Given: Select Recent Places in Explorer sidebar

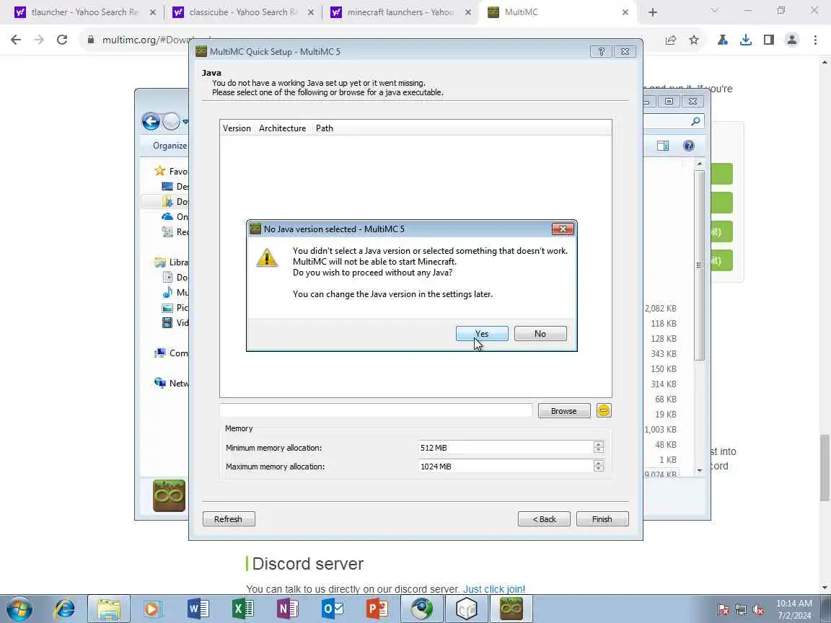Looking at the screenshot, I should pyautogui.click(x=175, y=231).
